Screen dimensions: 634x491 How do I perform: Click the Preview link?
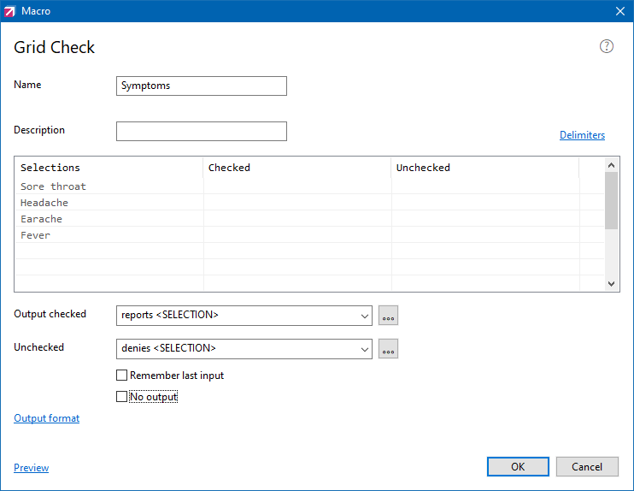tap(32, 468)
